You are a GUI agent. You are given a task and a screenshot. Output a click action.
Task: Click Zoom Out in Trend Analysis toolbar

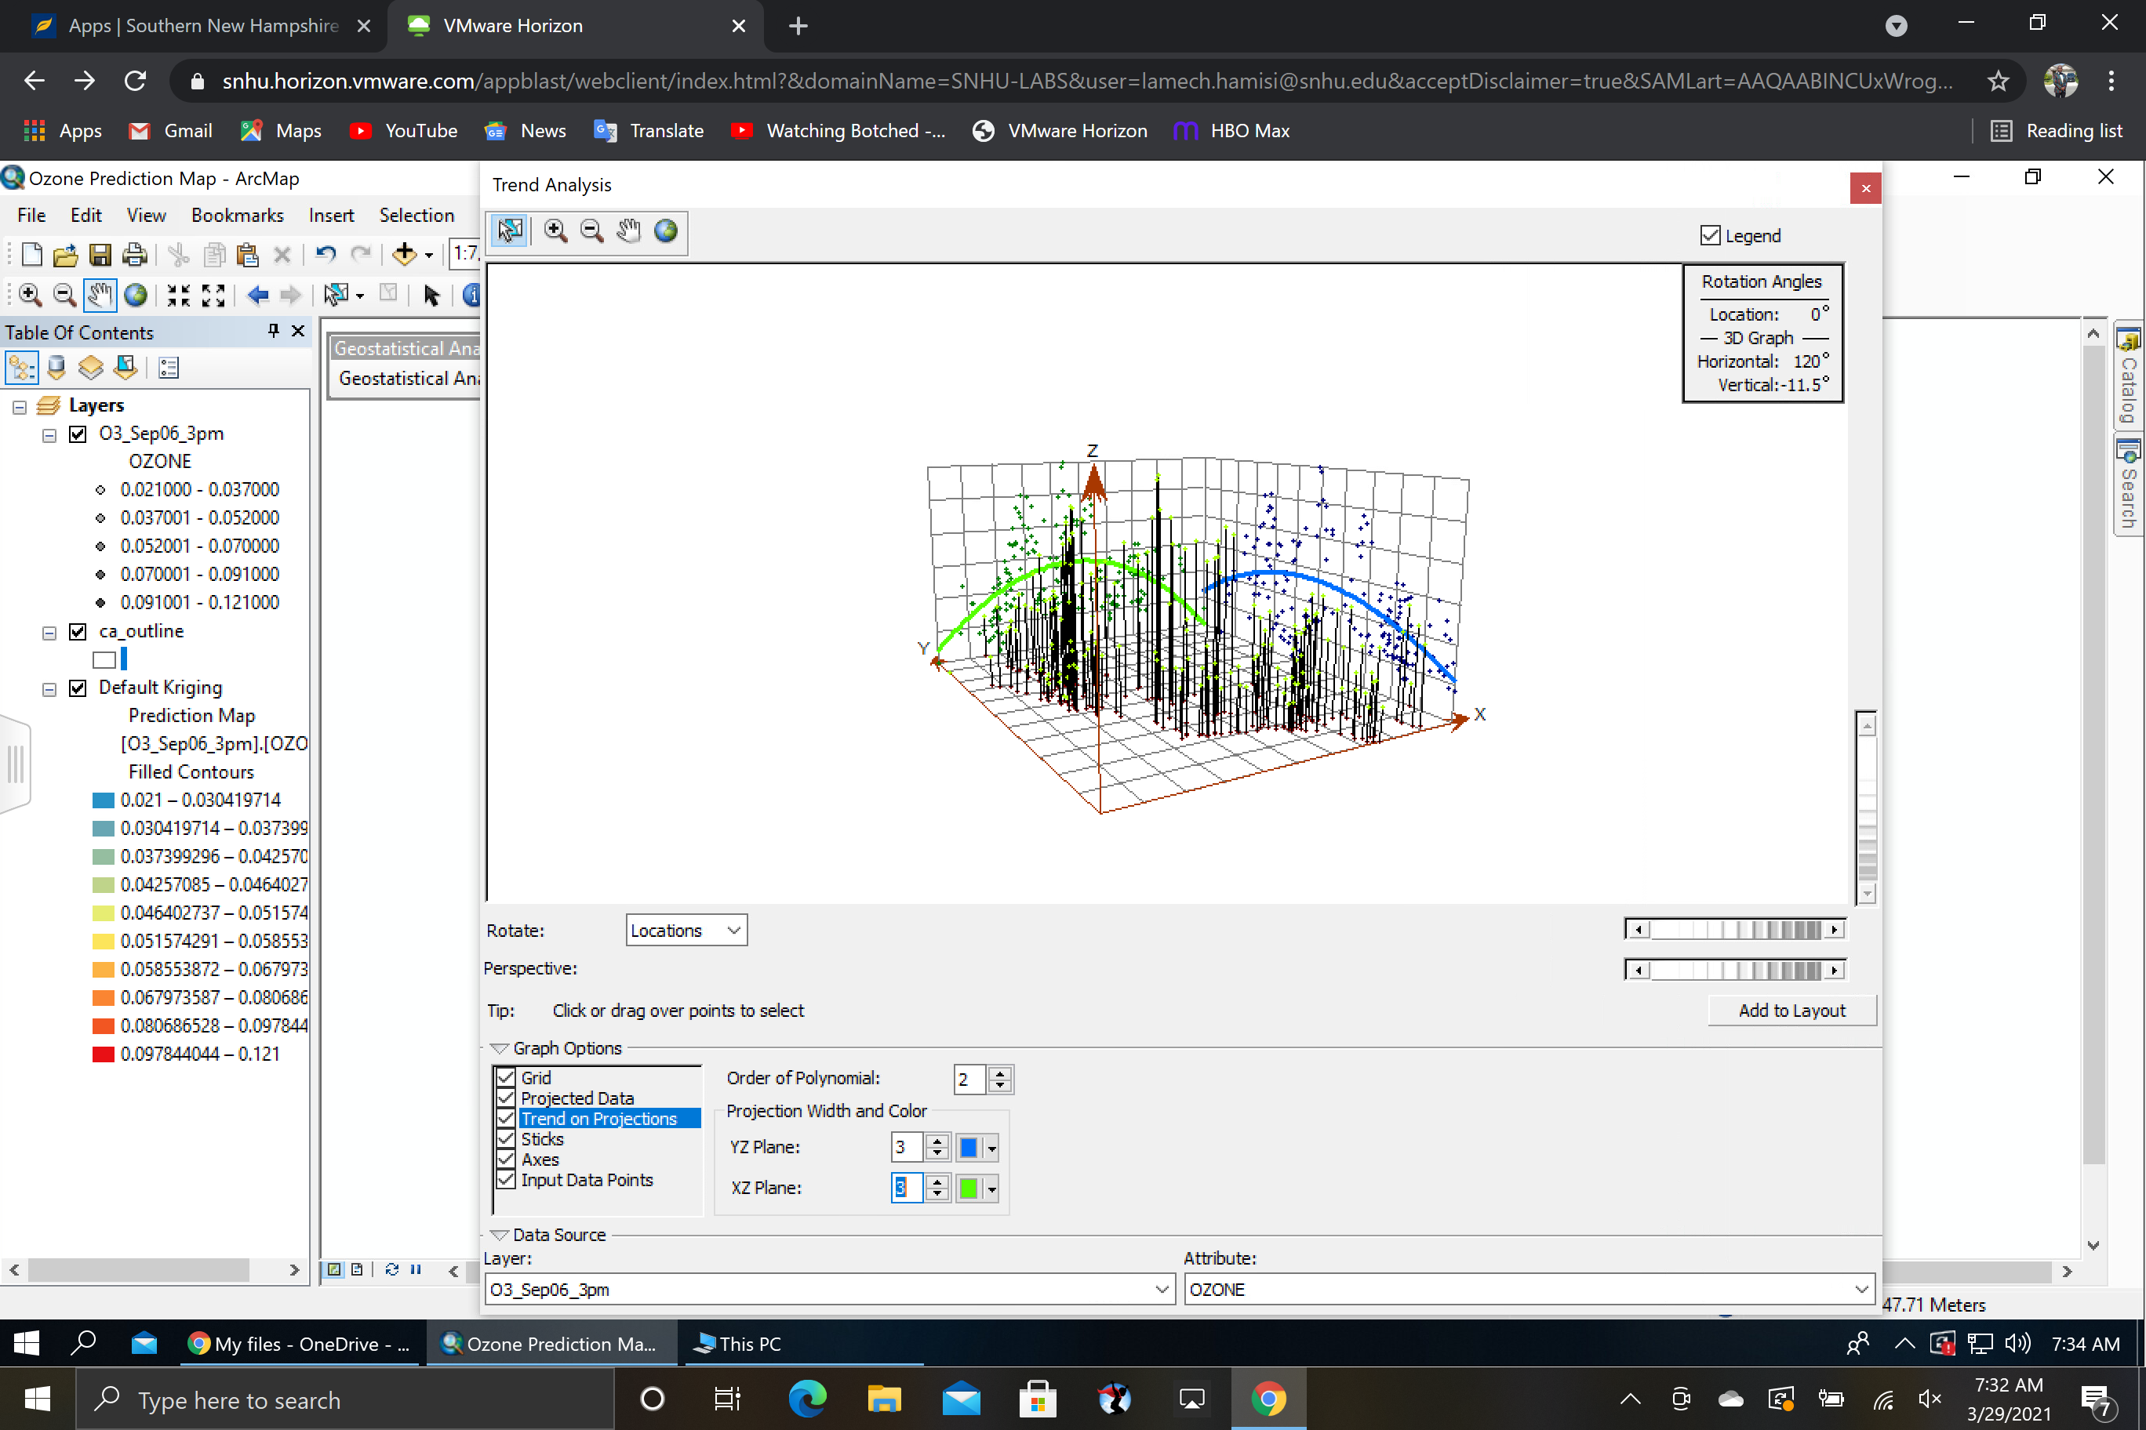pyautogui.click(x=592, y=230)
